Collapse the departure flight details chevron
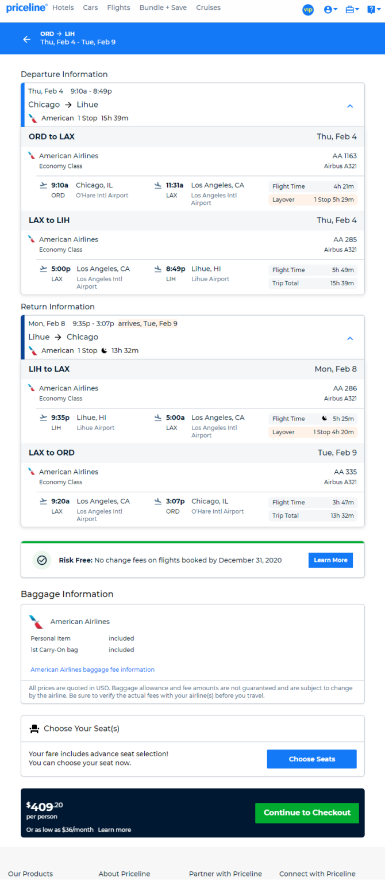The image size is (385, 880). pos(350,106)
